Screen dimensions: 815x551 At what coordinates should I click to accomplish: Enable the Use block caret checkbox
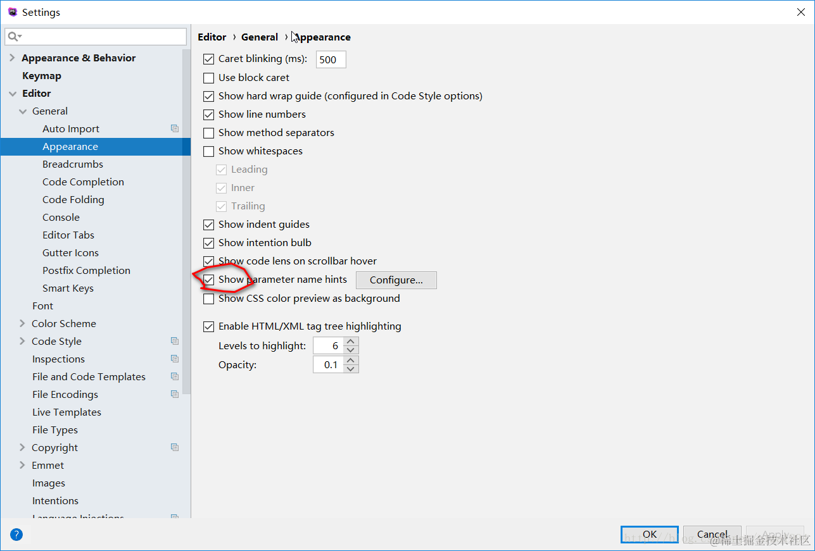coord(208,78)
